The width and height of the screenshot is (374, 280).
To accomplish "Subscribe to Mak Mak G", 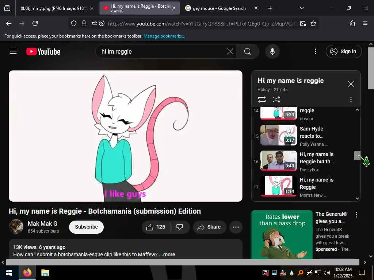I will 86,227.
